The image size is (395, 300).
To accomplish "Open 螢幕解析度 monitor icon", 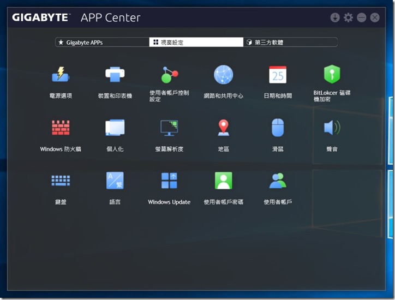I will click(169, 128).
